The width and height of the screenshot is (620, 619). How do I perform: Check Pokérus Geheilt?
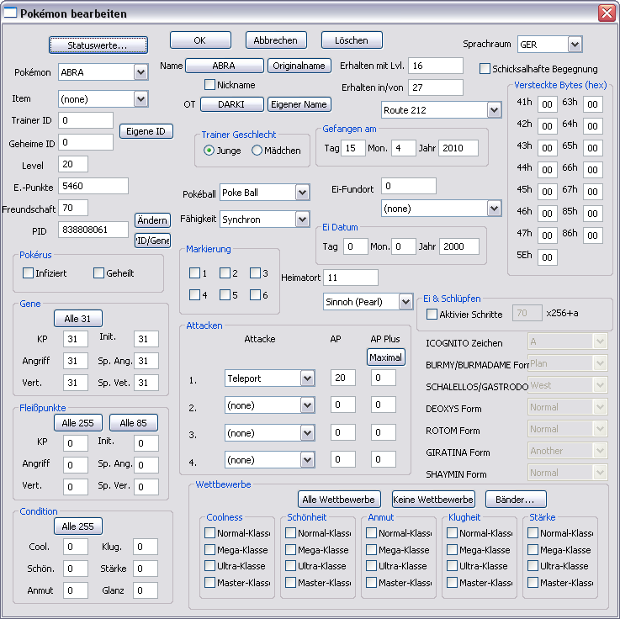98,272
